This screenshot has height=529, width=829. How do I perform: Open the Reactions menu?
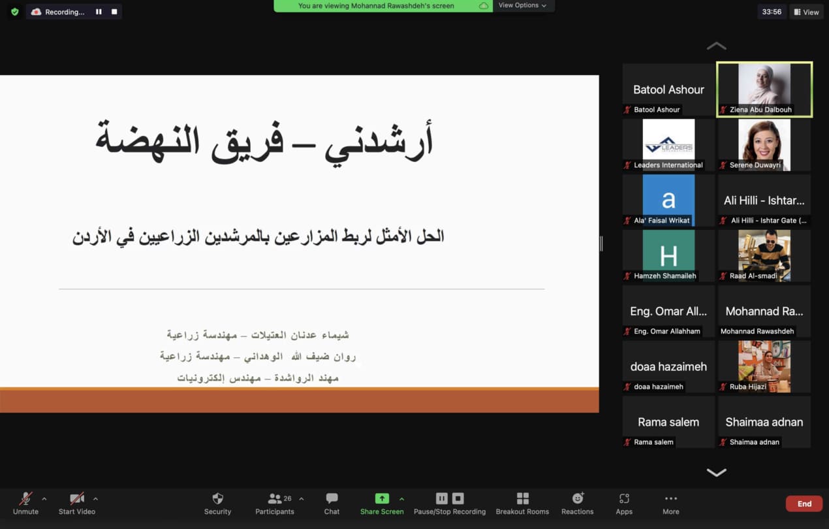coord(578,504)
